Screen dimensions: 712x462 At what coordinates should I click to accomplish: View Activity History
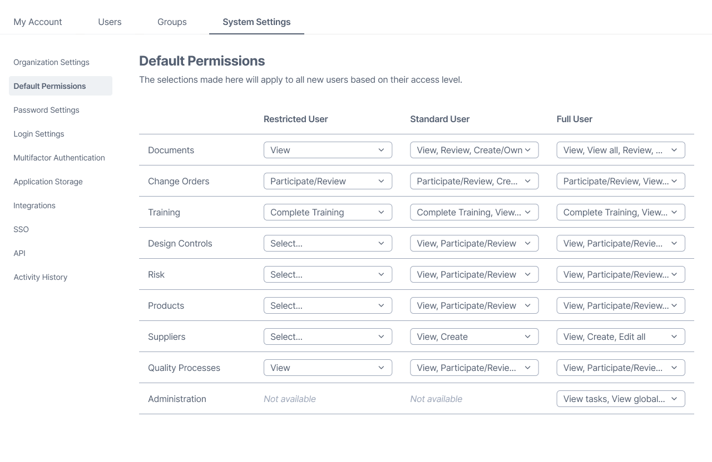(40, 277)
